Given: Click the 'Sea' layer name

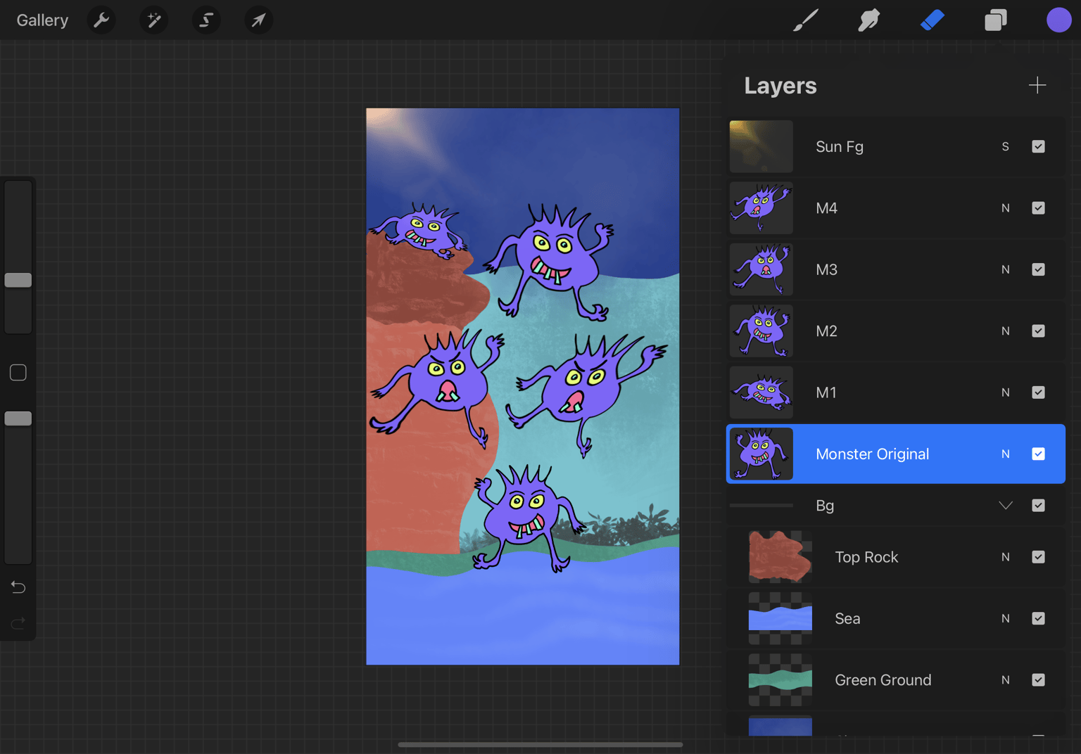Looking at the screenshot, I should (x=847, y=618).
